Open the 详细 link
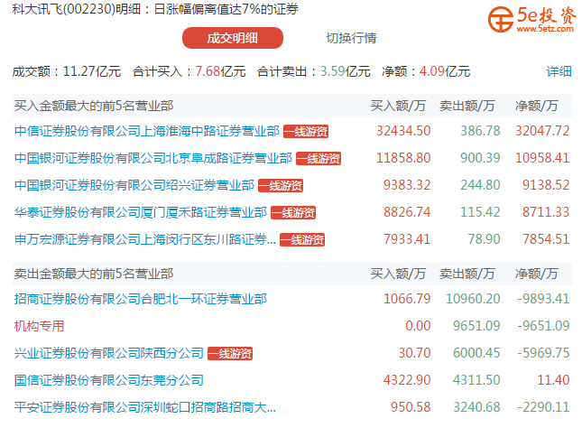Image resolution: width=582 pixels, height=428 pixels. [559, 71]
